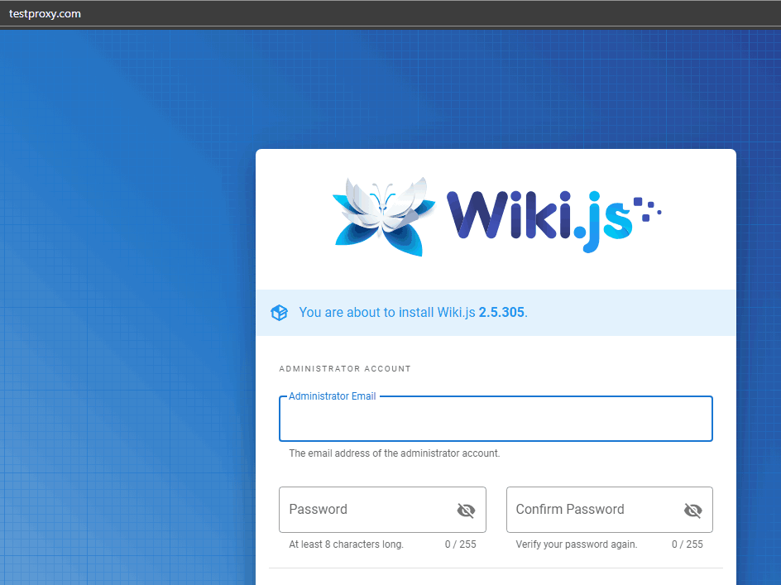Click the Wiki.js butterfly logo
The width and height of the screenshot is (781, 585).
[x=384, y=217]
